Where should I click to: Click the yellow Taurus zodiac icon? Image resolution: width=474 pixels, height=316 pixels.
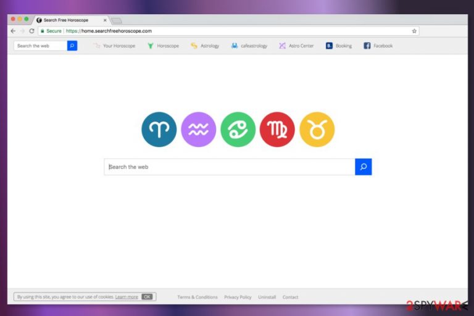pos(317,130)
